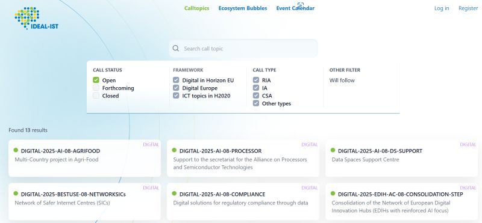
Task: Click the green status dot on COMPLIANCE card
Action: tap(174, 193)
